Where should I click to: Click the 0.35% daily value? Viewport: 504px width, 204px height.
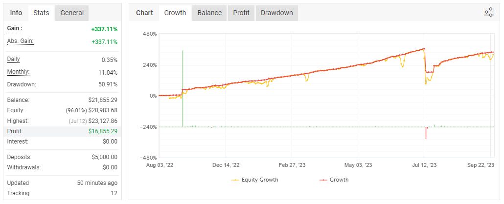point(110,60)
